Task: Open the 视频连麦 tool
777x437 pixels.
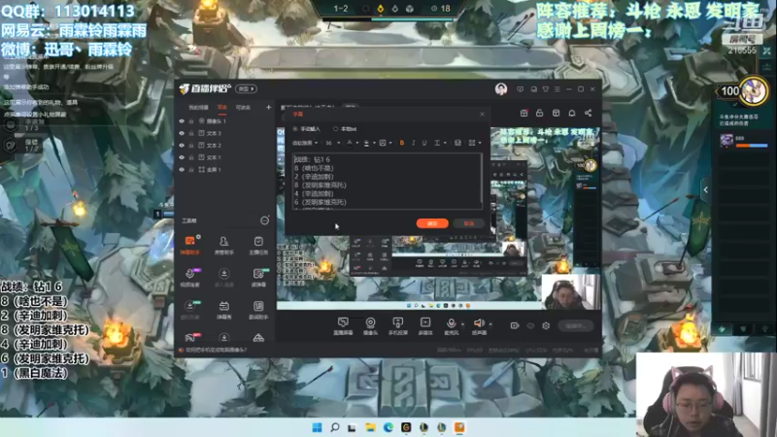Action: [x=189, y=278]
